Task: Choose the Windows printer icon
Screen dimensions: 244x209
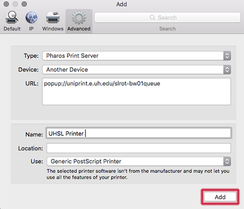Action: point(53,18)
